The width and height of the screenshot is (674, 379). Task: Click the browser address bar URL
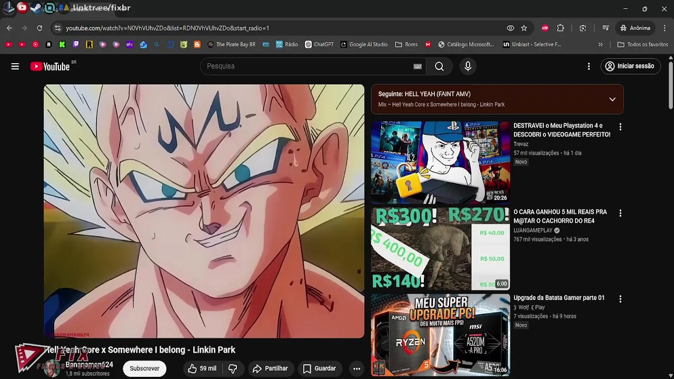click(167, 28)
